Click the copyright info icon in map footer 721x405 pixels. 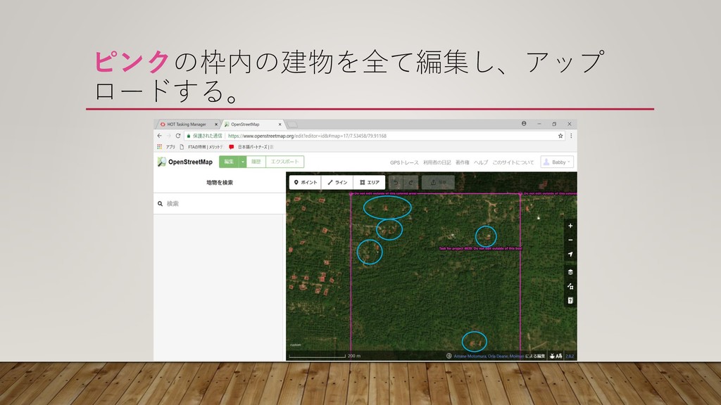449,356
